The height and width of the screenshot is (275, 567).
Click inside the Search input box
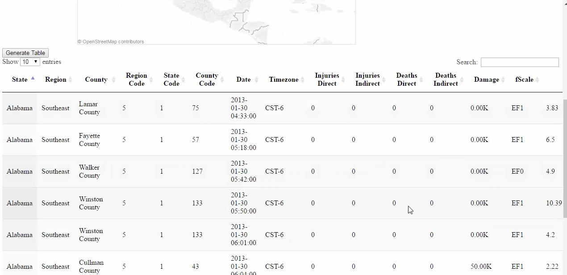point(519,62)
